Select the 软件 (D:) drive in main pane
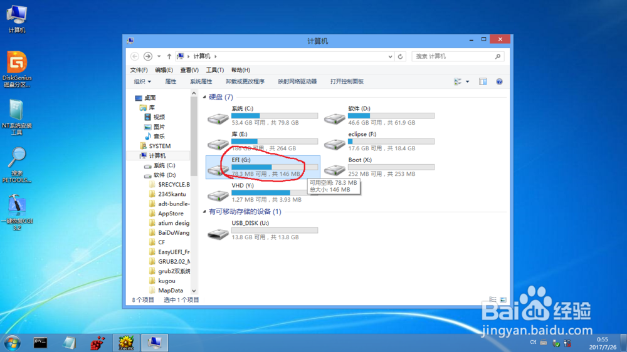627x352 pixels. (379, 115)
